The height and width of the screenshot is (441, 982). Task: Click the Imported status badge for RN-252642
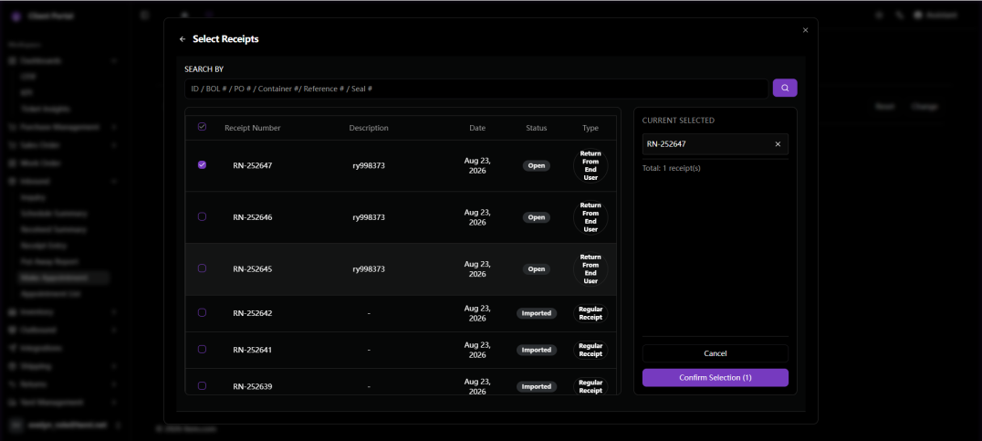click(x=537, y=313)
